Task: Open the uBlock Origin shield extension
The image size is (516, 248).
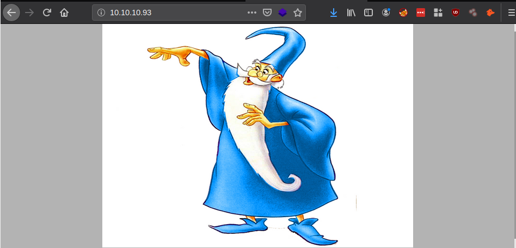Action: 456,13
